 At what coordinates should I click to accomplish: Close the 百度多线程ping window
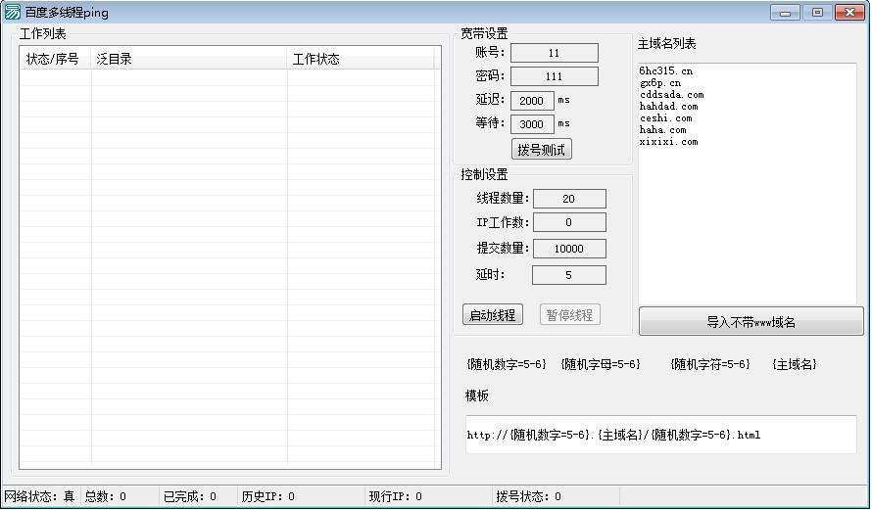[x=849, y=12]
